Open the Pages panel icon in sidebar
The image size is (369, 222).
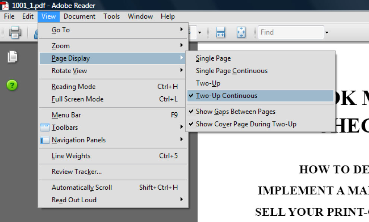click(x=12, y=57)
